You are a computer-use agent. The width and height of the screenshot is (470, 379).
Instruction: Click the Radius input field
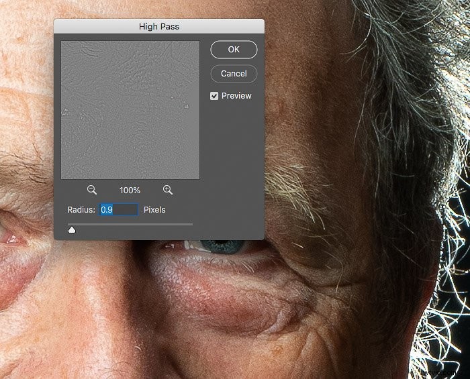(x=119, y=209)
